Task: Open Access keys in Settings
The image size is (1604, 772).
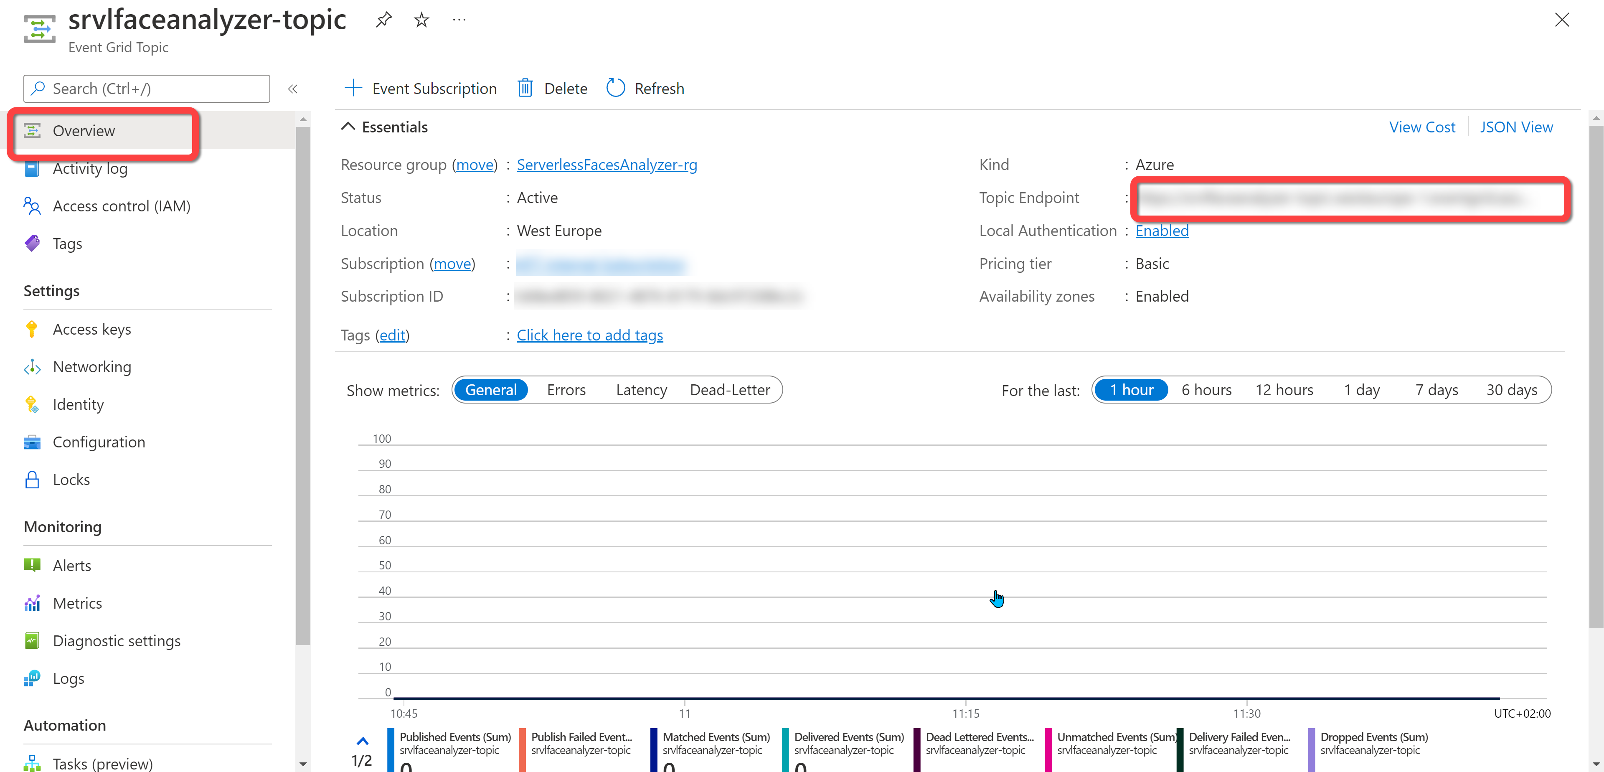Action: coord(91,329)
